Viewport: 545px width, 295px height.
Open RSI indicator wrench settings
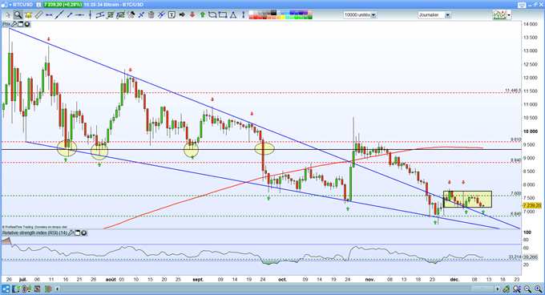(71, 232)
